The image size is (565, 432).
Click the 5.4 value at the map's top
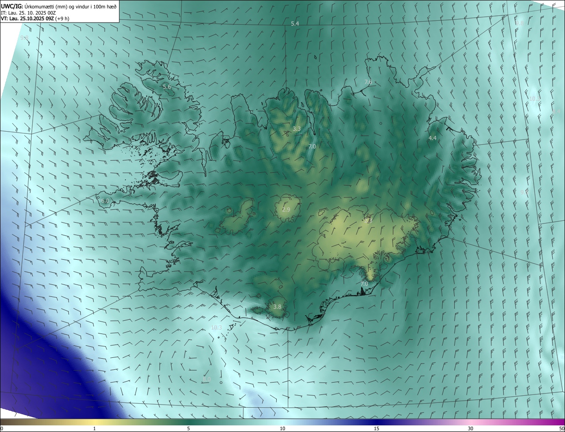click(x=295, y=23)
